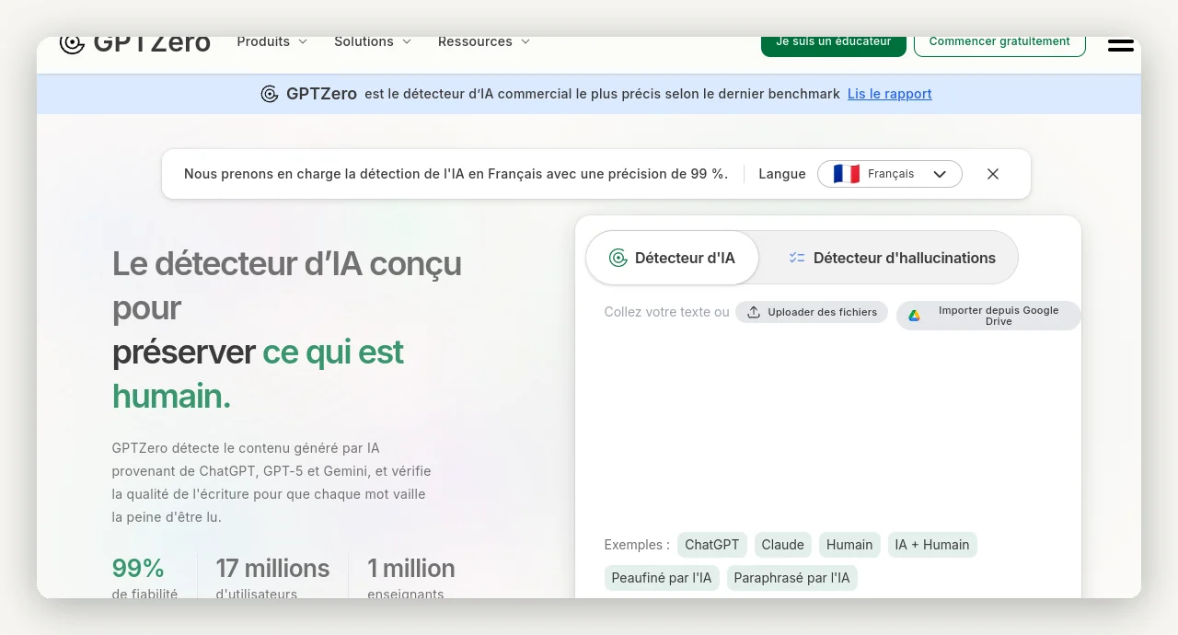The height and width of the screenshot is (635, 1178).
Task: Click the hallucination checklist icon
Action: click(797, 258)
